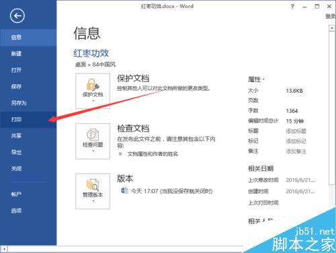This screenshot has height=253, width=336.
Task: Click the 上次修改时间 date value
Action: click(x=300, y=180)
